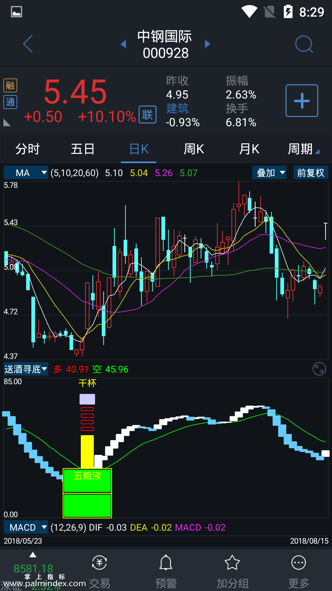Tap the end date 2018/08/15
This screenshot has width=332, height=591.
click(309, 541)
